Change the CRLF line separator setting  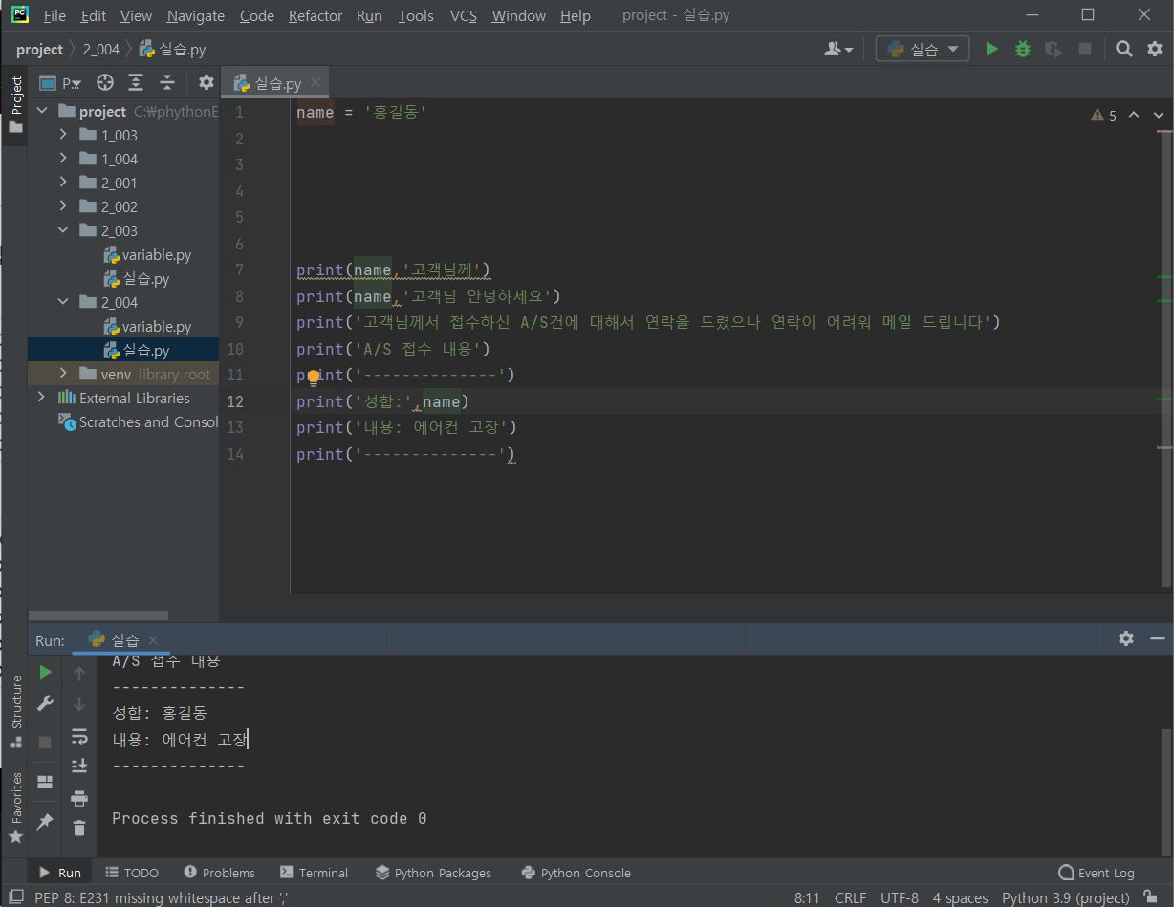coord(850,897)
